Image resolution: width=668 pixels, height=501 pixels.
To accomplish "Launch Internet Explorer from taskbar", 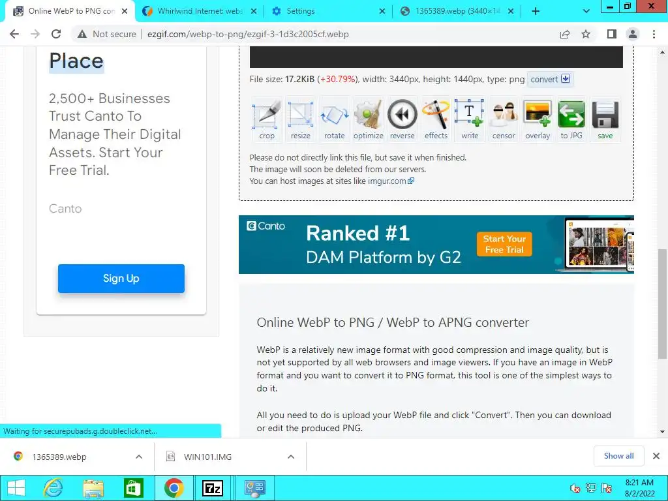I will coord(53,488).
